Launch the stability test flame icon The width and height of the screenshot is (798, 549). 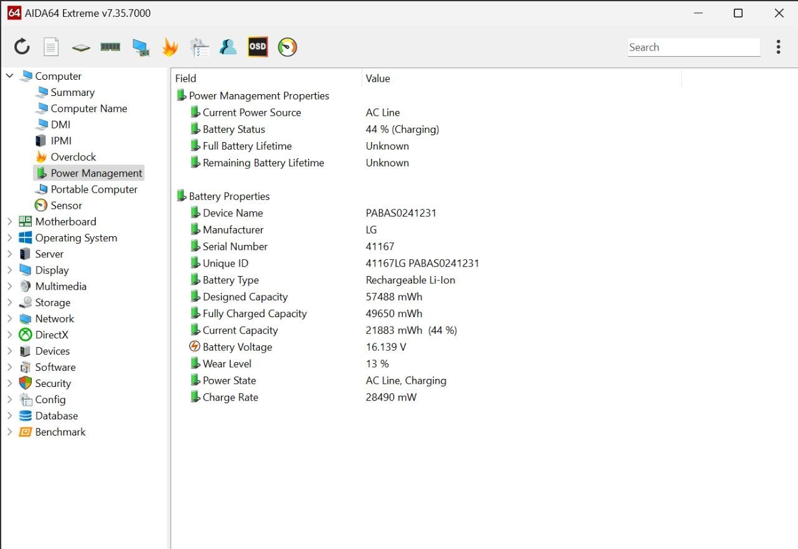170,47
